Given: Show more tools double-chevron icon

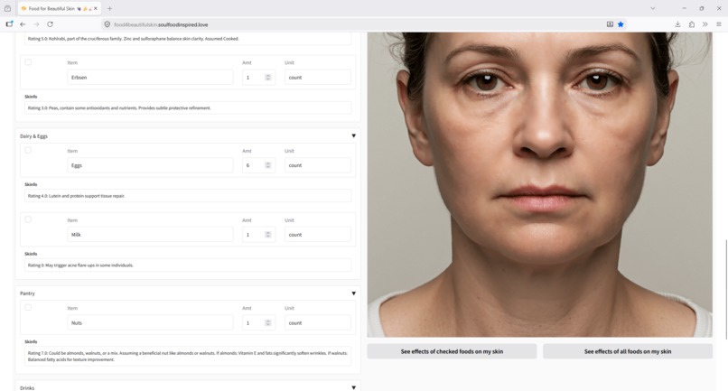Looking at the screenshot, I should 705,24.
